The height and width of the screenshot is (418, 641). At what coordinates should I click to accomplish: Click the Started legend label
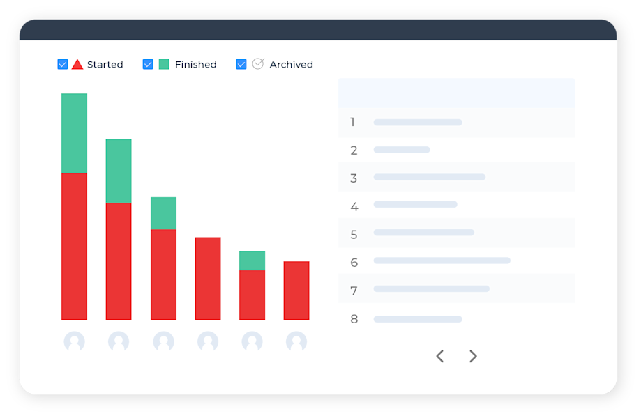105,65
